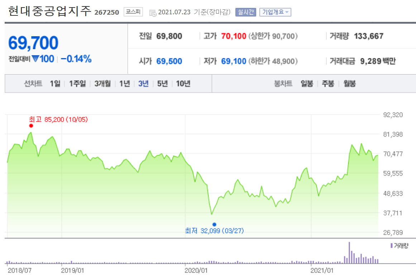Click the 최저 32,099 (03/27) label
Screen dimensions: 416x275
coord(214,231)
